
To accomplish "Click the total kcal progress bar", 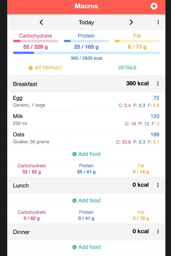I will coord(86,53).
